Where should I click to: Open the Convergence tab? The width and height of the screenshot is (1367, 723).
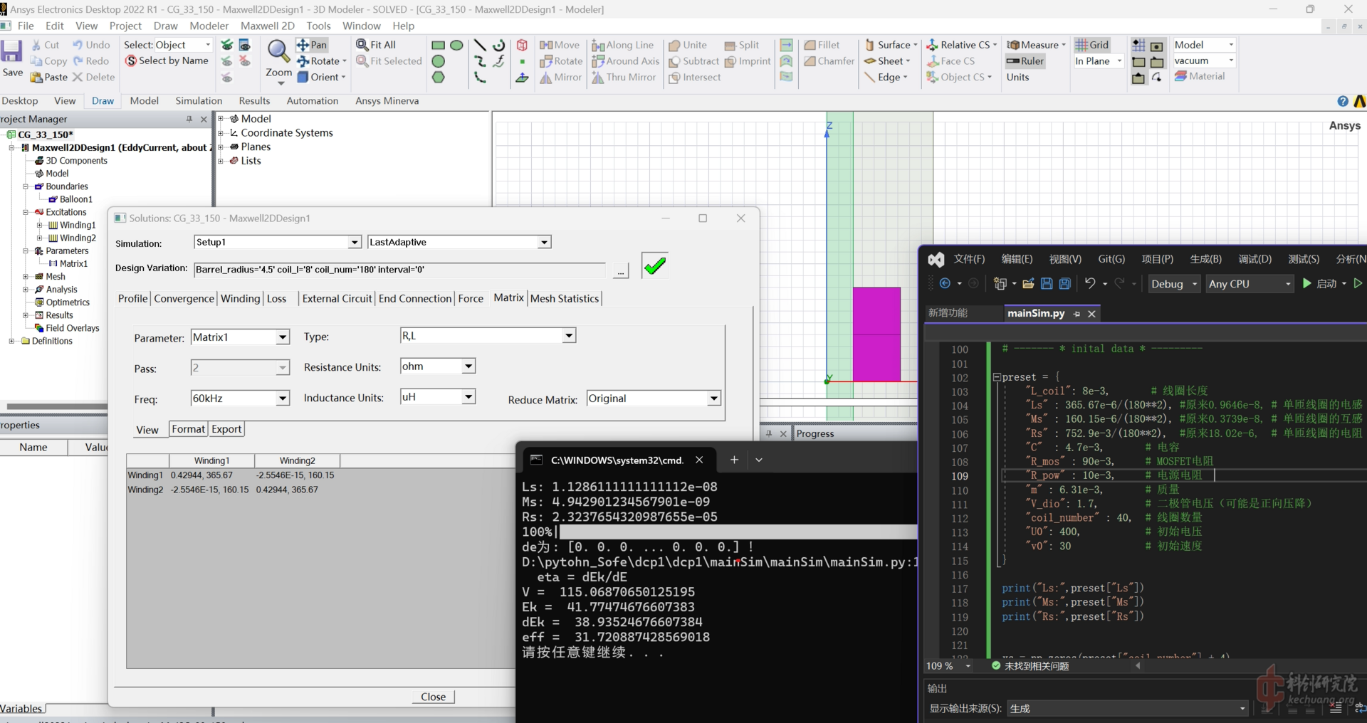(184, 299)
